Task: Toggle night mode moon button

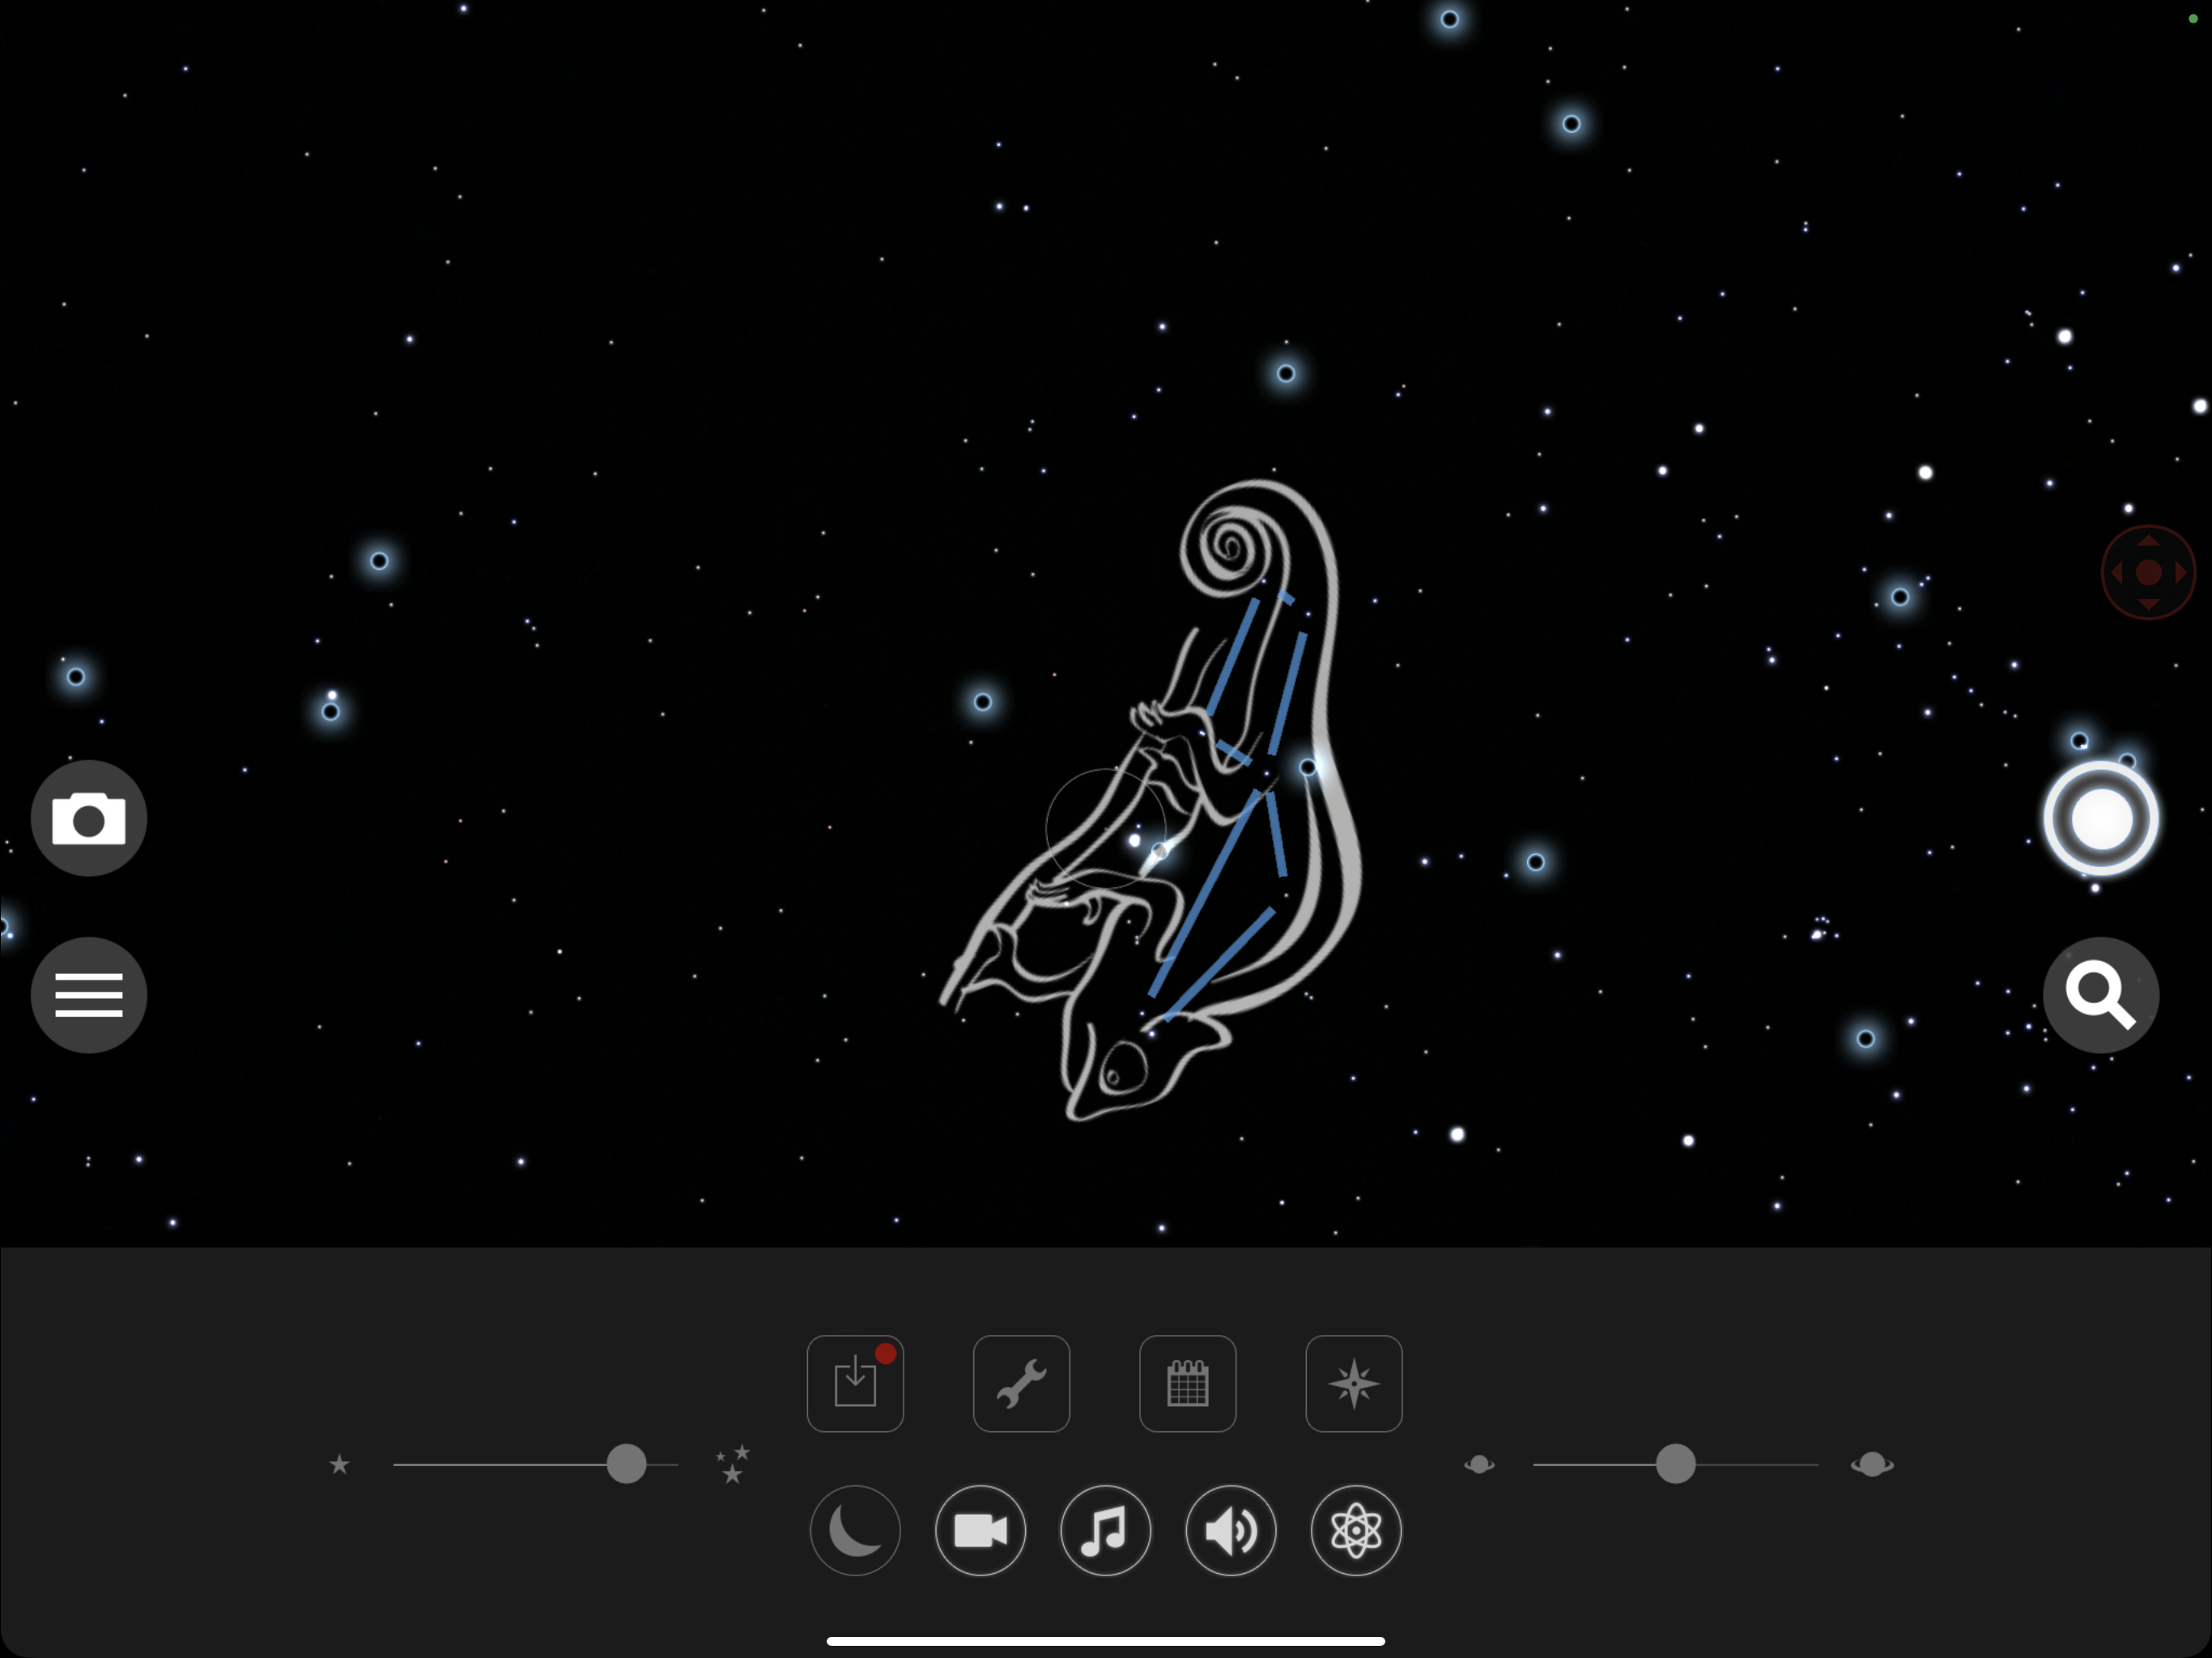Action: point(855,1530)
